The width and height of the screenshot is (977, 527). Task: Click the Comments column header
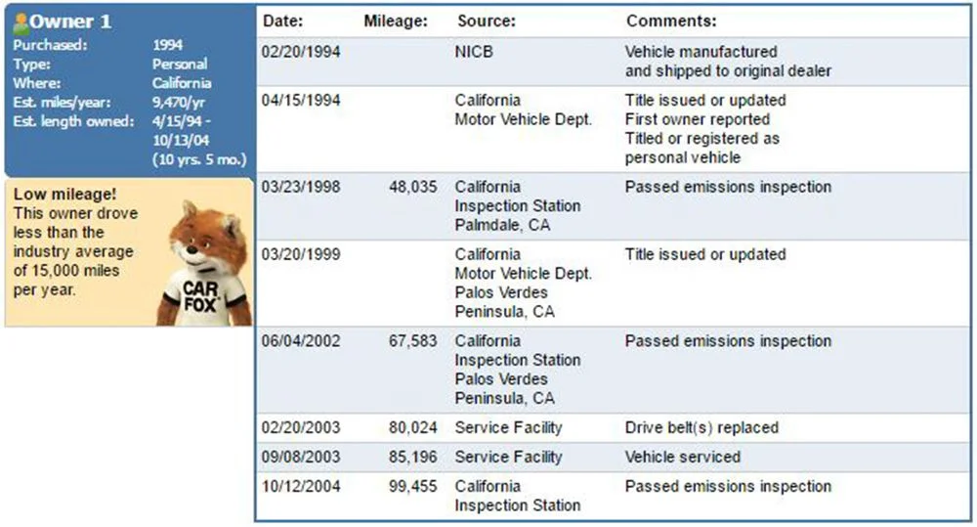coord(671,21)
